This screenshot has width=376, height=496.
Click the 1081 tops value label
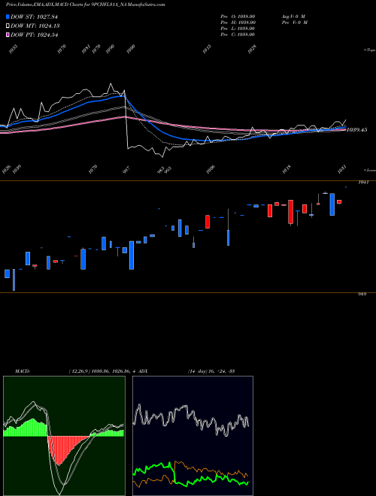[x=86, y=49]
